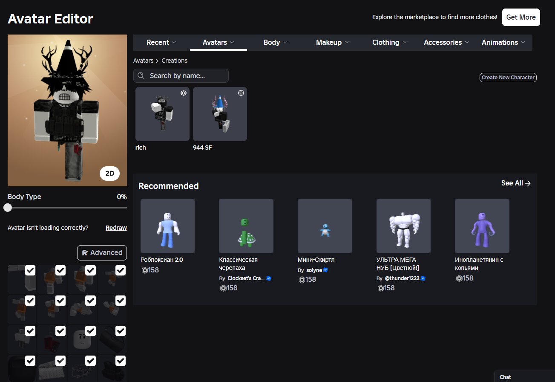Click Creations in the breadcrumb
555x382 pixels.
(x=174, y=61)
